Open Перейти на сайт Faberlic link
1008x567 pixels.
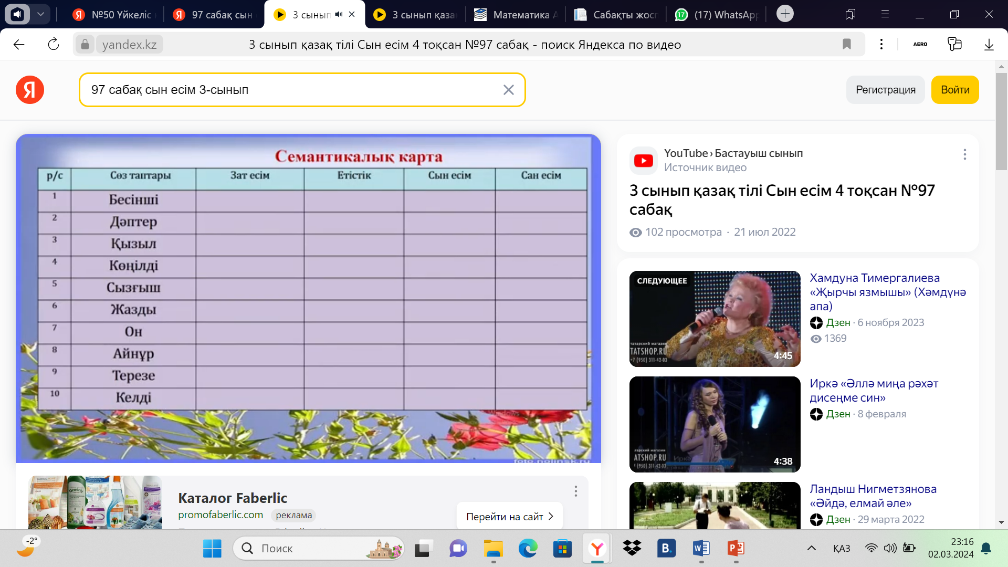tap(509, 517)
